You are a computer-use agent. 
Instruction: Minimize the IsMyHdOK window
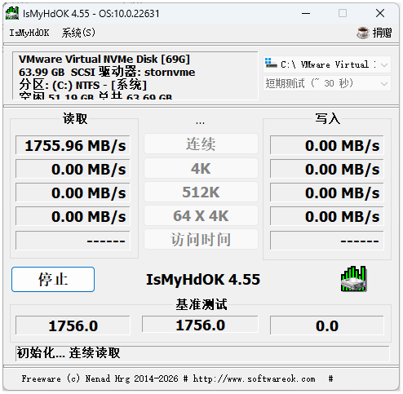click(x=306, y=13)
